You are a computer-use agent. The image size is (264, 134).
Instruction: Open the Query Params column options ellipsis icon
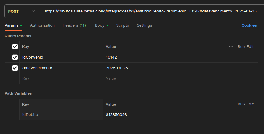231,47
